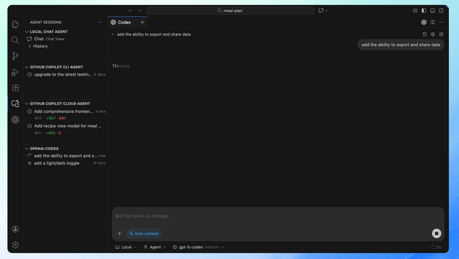Open the gpt-5-codex model dropdown
459x259 pixels.
(x=198, y=247)
